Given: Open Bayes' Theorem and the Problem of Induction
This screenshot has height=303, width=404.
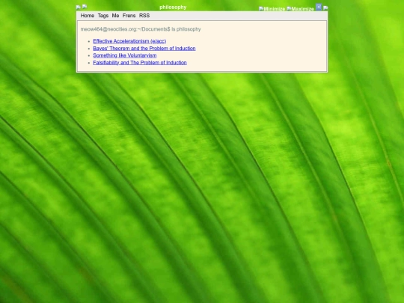Looking at the screenshot, I should click(x=144, y=49).
